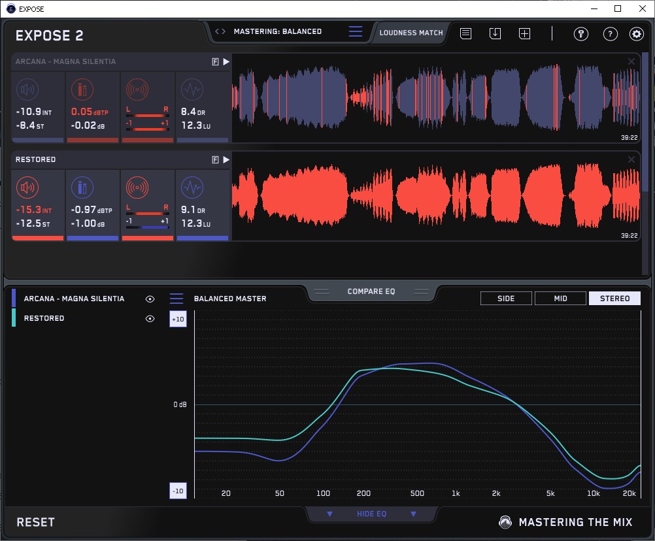Screen dimensions: 655x541
Task: Click the true peak icon on the Restored track
Action: (x=82, y=188)
